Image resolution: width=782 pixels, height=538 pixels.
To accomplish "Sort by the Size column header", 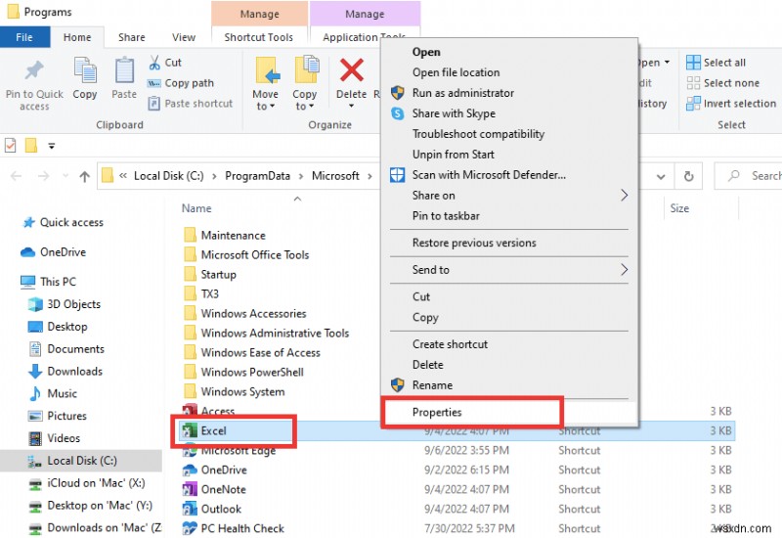I will point(679,208).
